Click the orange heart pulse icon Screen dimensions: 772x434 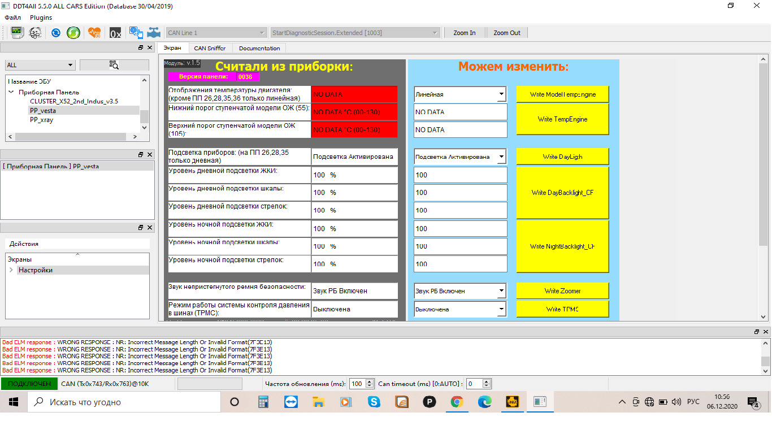click(x=94, y=33)
